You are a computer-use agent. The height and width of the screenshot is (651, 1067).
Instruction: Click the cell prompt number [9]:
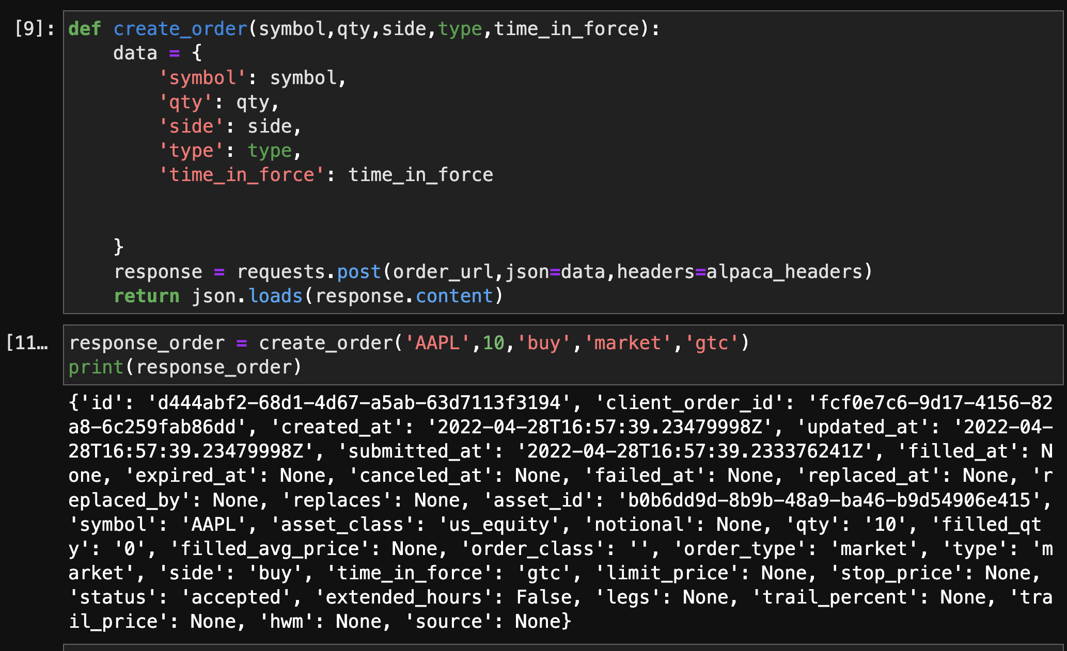click(35, 29)
